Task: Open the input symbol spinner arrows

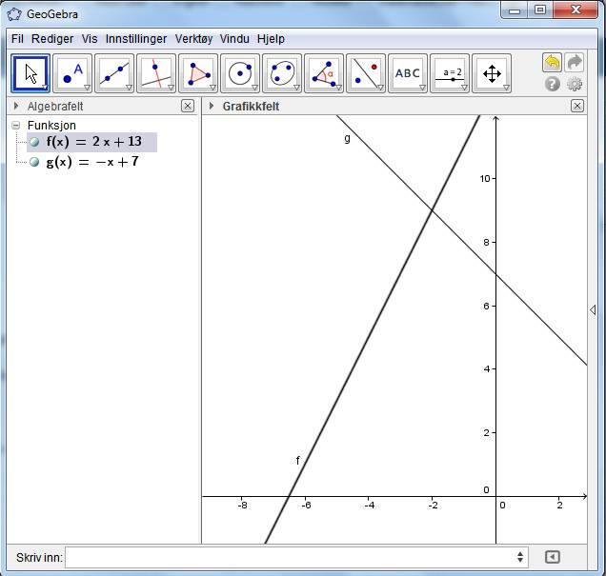Action: [x=520, y=557]
